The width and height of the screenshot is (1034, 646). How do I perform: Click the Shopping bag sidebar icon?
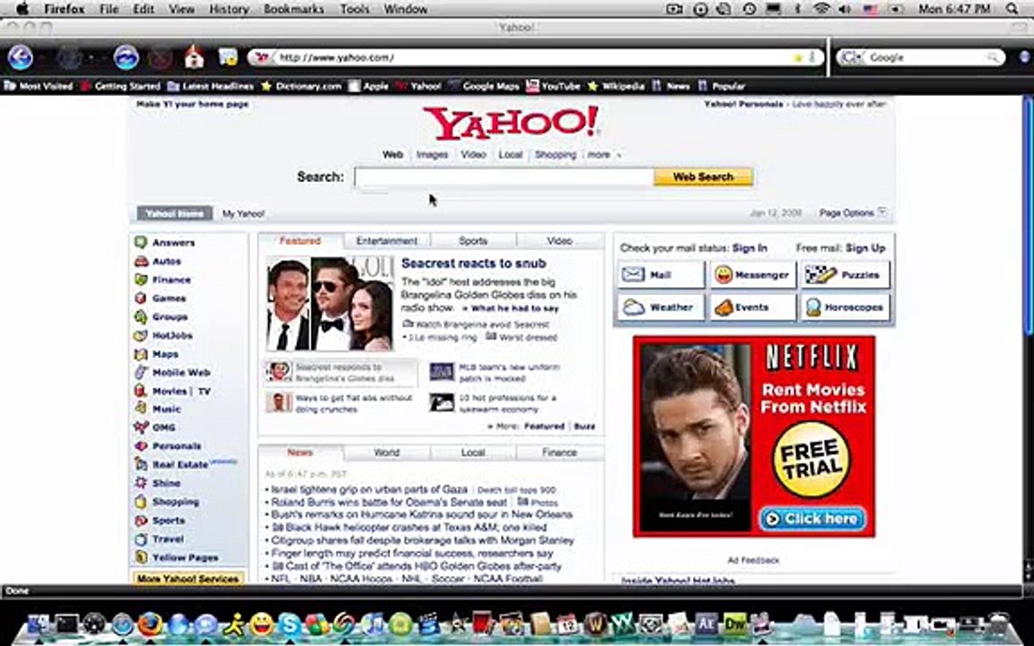[140, 502]
